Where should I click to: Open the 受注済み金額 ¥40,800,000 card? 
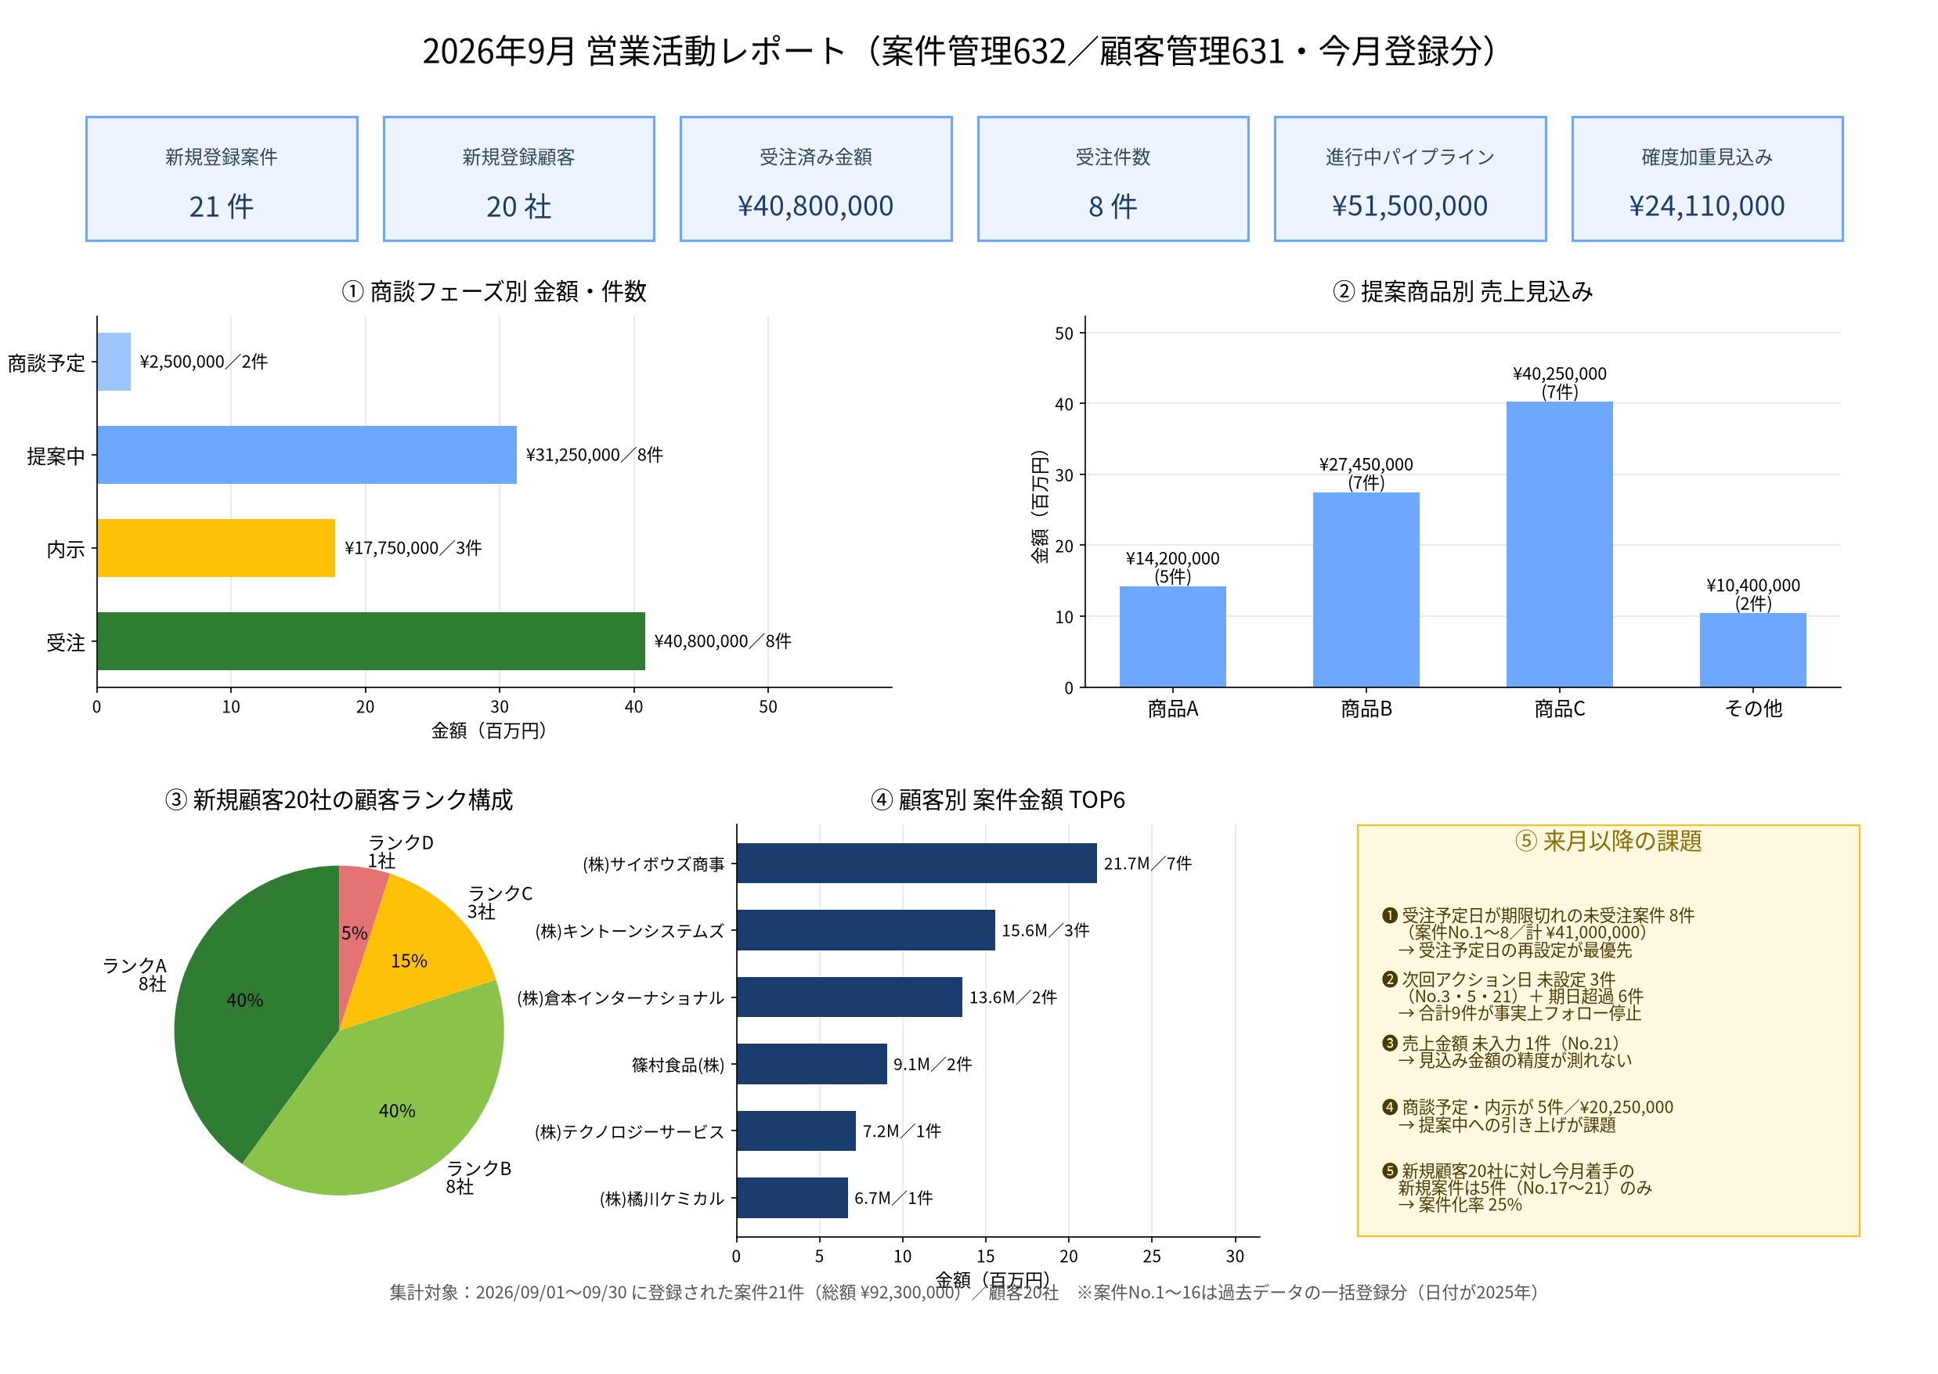click(x=816, y=179)
